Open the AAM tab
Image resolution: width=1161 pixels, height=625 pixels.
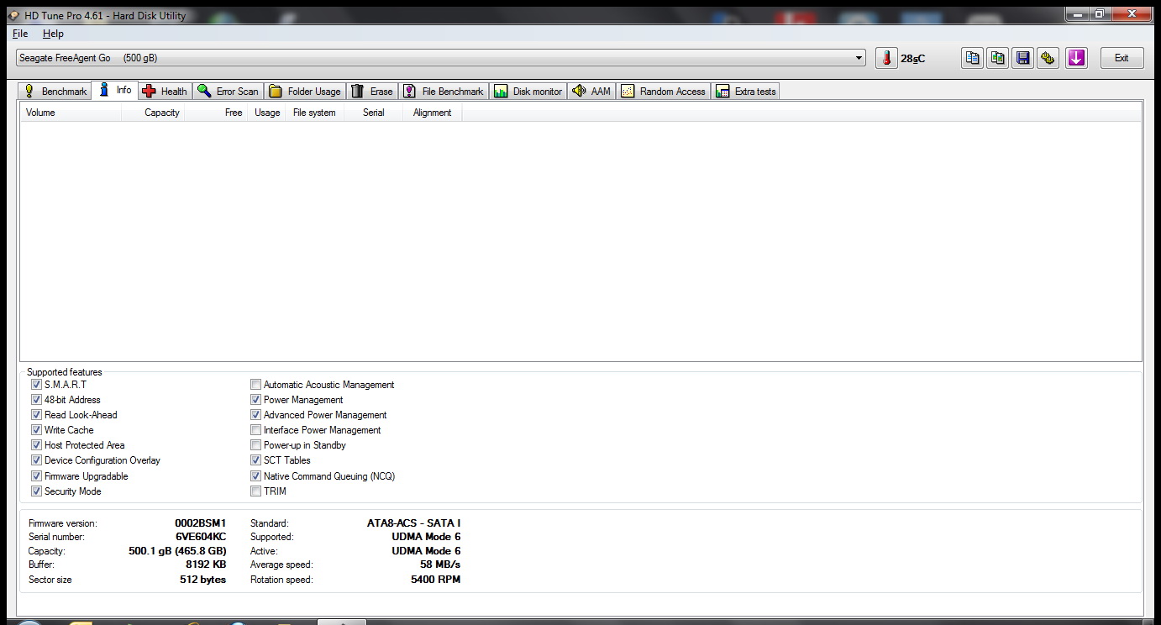tap(591, 92)
